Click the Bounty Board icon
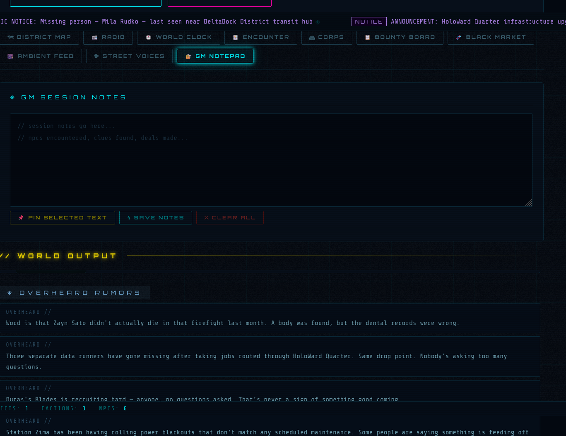The height and width of the screenshot is (436, 566). tap(367, 37)
